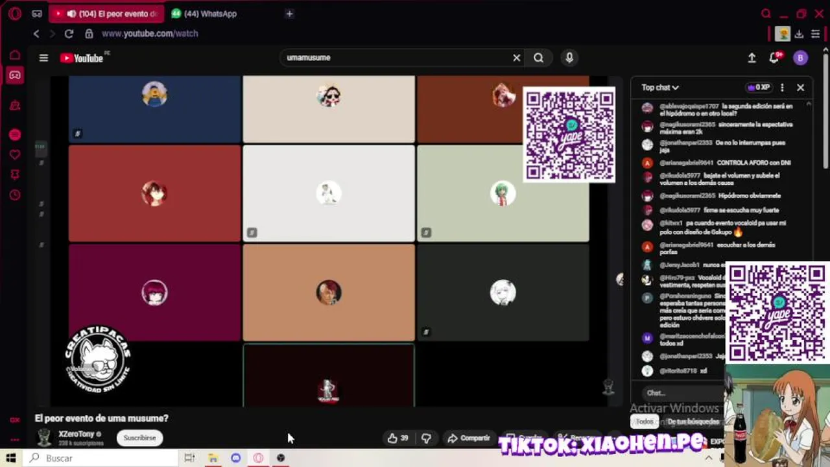Open the heart bookmarks icon in sidebar
Image resolution: width=830 pixels, height=467 pixels.
pyautogui.click(x=14, y=155)
